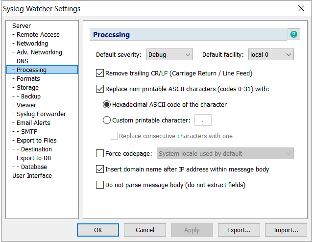Open the Destination settings page
313x242 pixels.
coord(32,149)
